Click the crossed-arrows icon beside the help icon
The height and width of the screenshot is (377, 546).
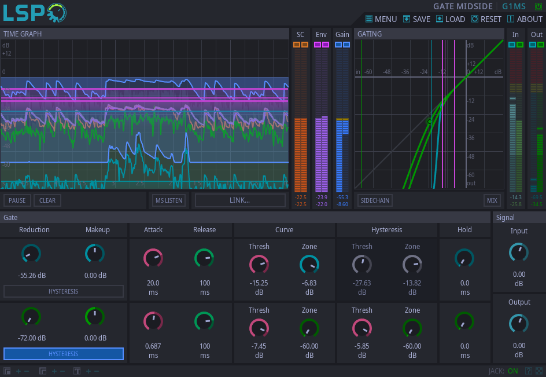pyautogui.click(x=539, y=371)
